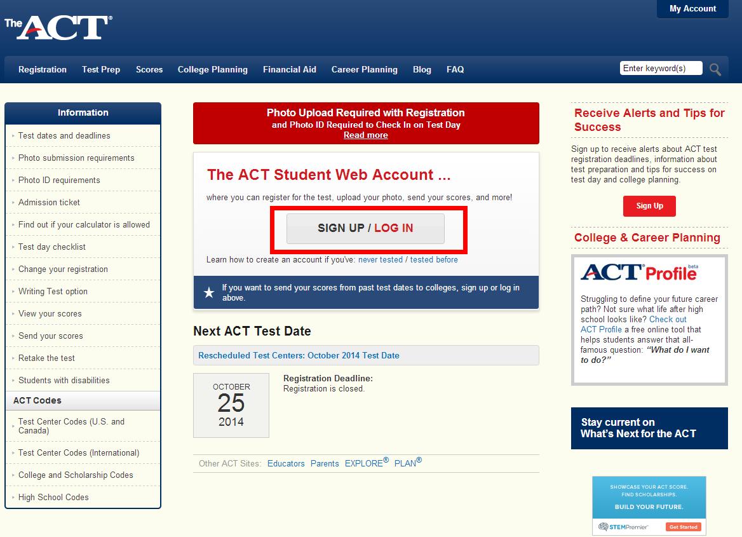Image resolution: width=742 pixels, height=537 pixels.
Task: Click the October 25 2014 date box
Action: coord(231,405)
